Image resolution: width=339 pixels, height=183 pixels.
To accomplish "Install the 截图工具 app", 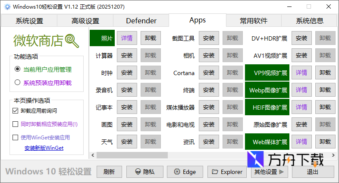I will tap(209, 38).
